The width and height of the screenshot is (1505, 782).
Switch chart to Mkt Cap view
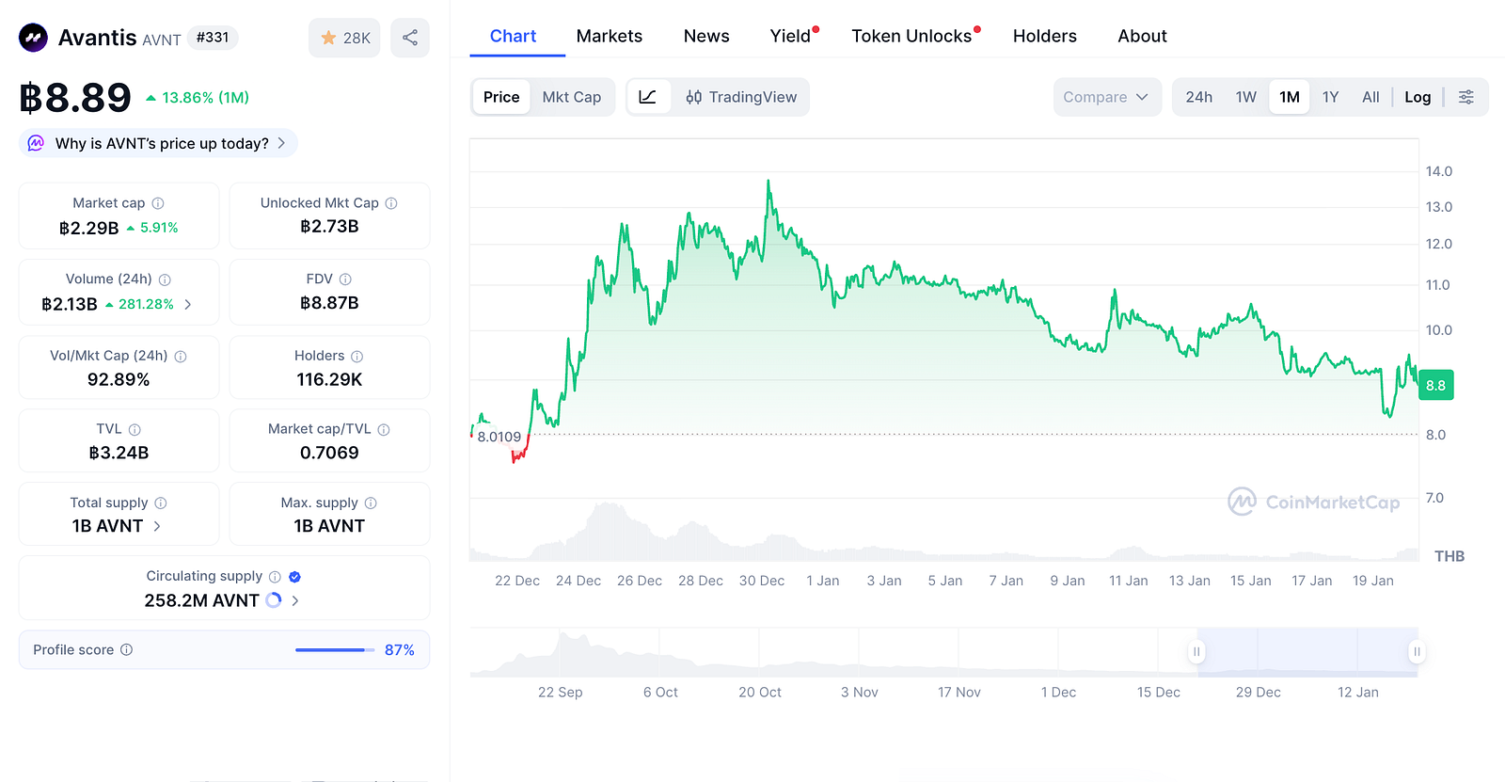click(x=572, y=97)
